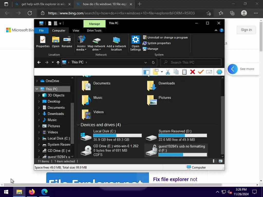The height and width of the screenshot is (197, 263).
Task: Open the File menu tab
Action: click(41, 31)
